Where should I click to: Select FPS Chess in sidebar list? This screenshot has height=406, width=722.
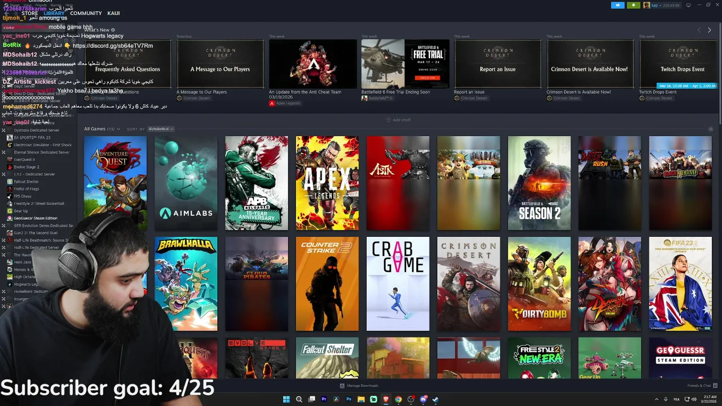coord(23,196)
